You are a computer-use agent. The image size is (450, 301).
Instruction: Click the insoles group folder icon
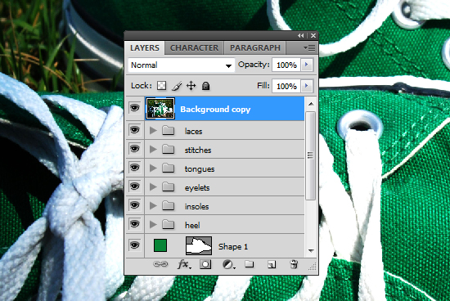[169, 206]
